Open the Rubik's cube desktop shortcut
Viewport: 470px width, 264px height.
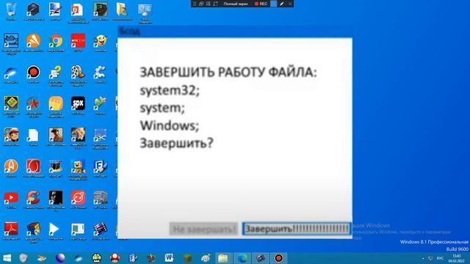33,230
